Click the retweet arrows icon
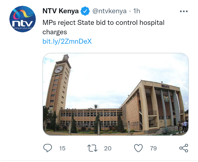Viewport: 198px width, 162px height. click(92, 148)
